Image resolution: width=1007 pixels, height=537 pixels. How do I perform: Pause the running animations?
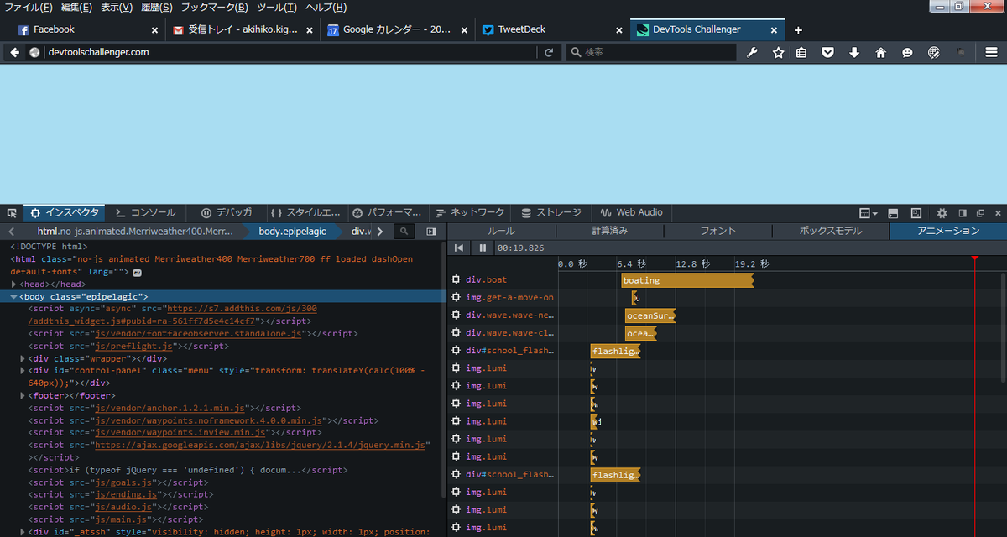[483, 248]
